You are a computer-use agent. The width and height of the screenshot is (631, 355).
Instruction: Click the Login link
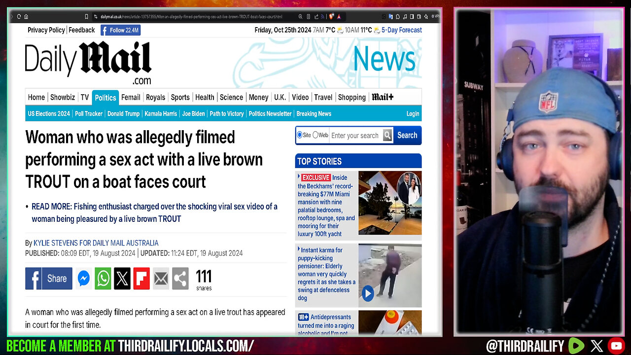413,113
